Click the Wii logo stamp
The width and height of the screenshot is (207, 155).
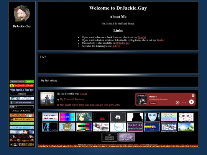pyautogui.click(x=118, y=127)
